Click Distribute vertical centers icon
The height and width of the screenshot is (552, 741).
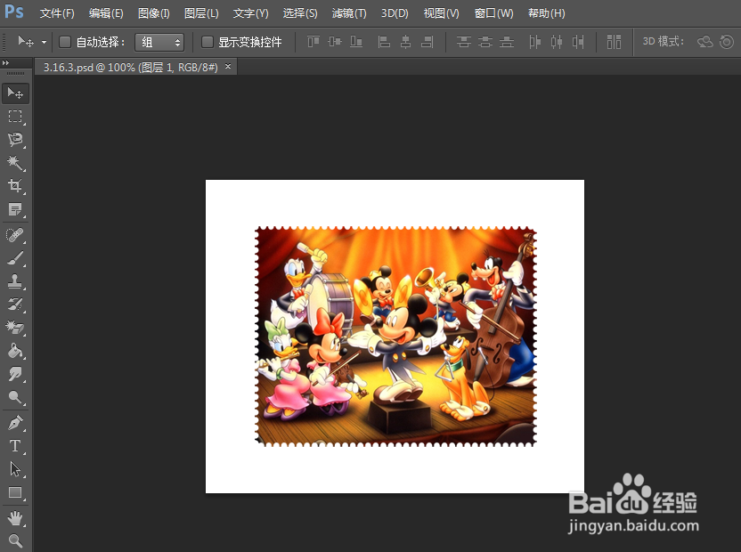coord(485,42)
